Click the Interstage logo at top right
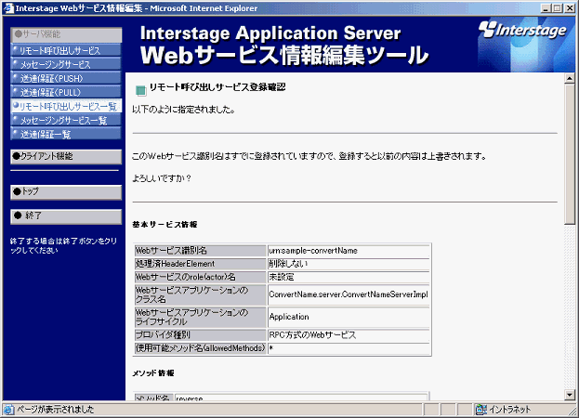Image resolution: width=579 pixels, height=418 pixels. point(521,31)
